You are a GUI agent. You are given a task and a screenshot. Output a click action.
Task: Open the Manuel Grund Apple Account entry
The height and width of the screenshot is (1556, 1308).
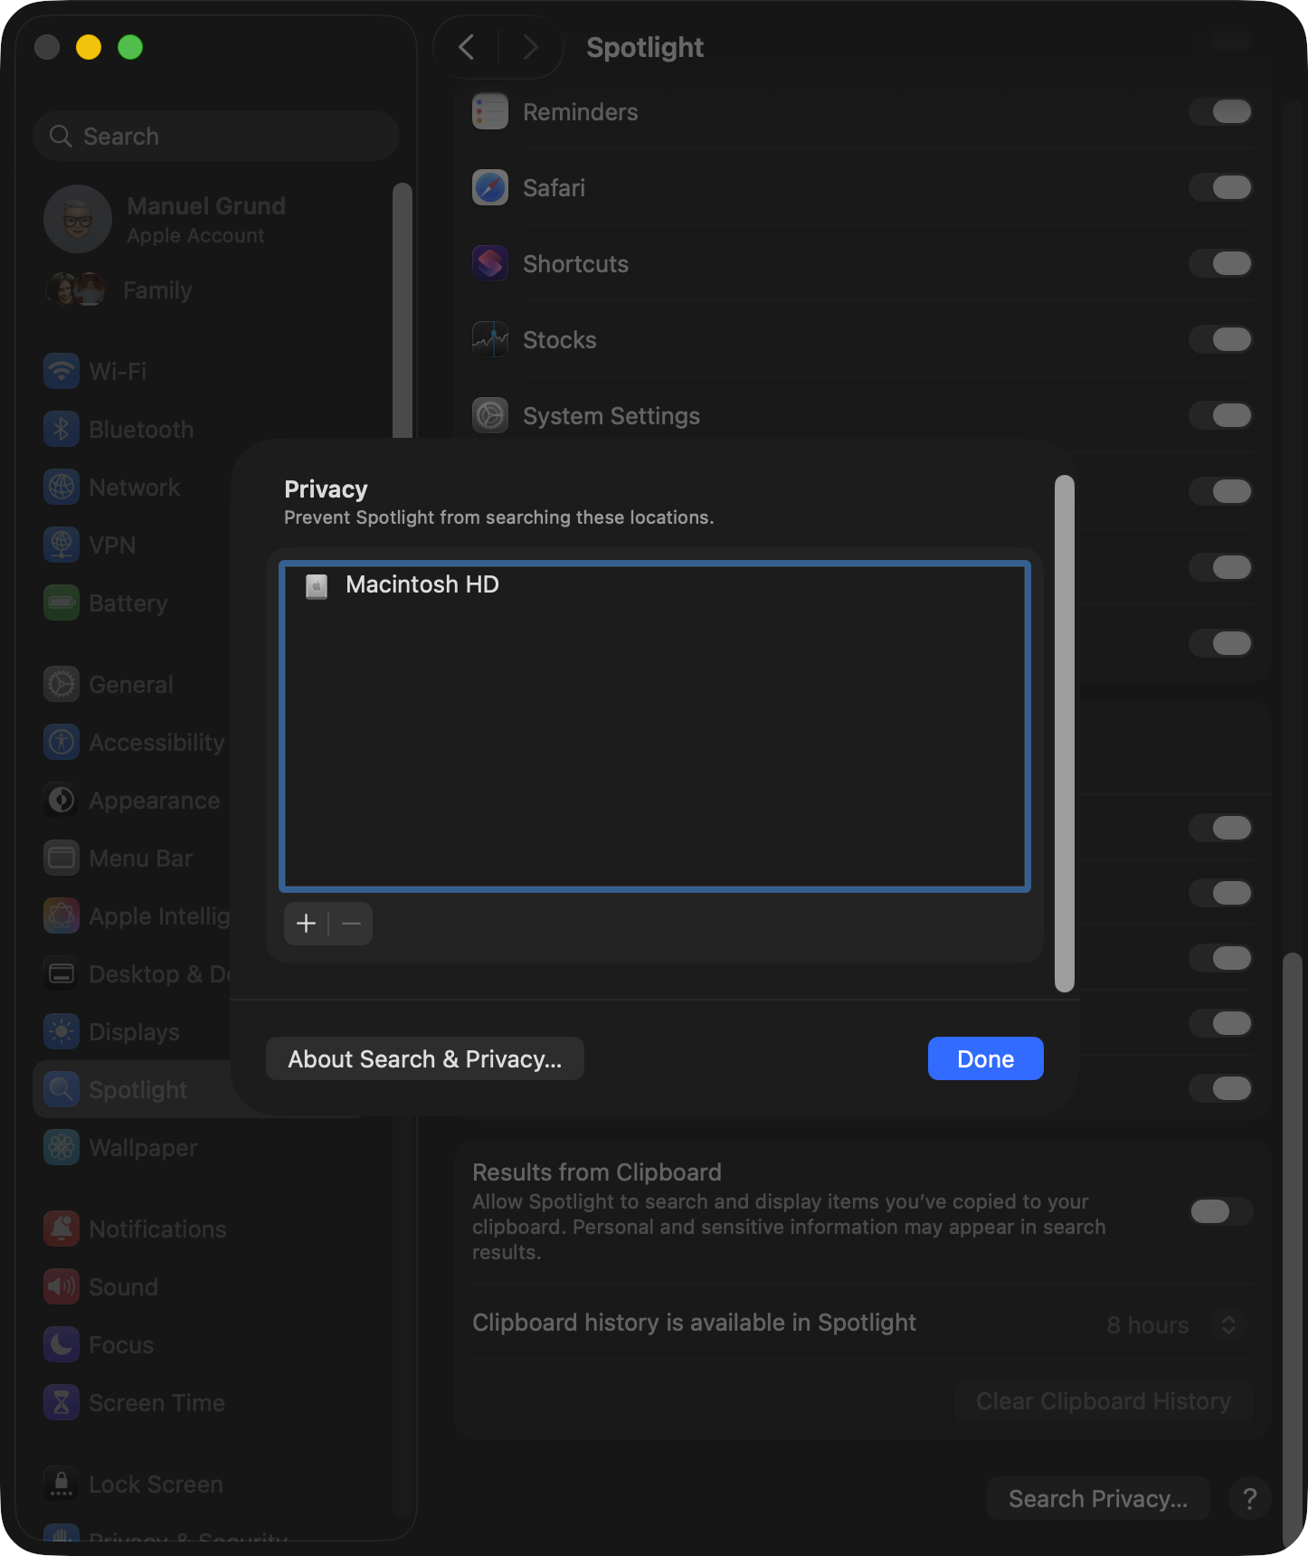(217, 219)
